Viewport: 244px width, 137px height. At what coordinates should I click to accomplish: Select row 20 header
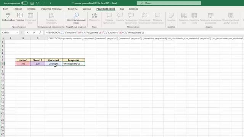(x=2, y=109)
